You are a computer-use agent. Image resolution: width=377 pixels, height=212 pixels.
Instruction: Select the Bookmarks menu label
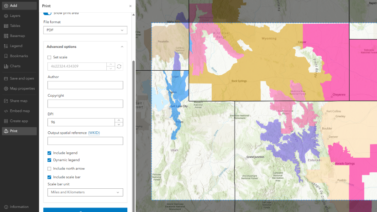coord(19,56)
